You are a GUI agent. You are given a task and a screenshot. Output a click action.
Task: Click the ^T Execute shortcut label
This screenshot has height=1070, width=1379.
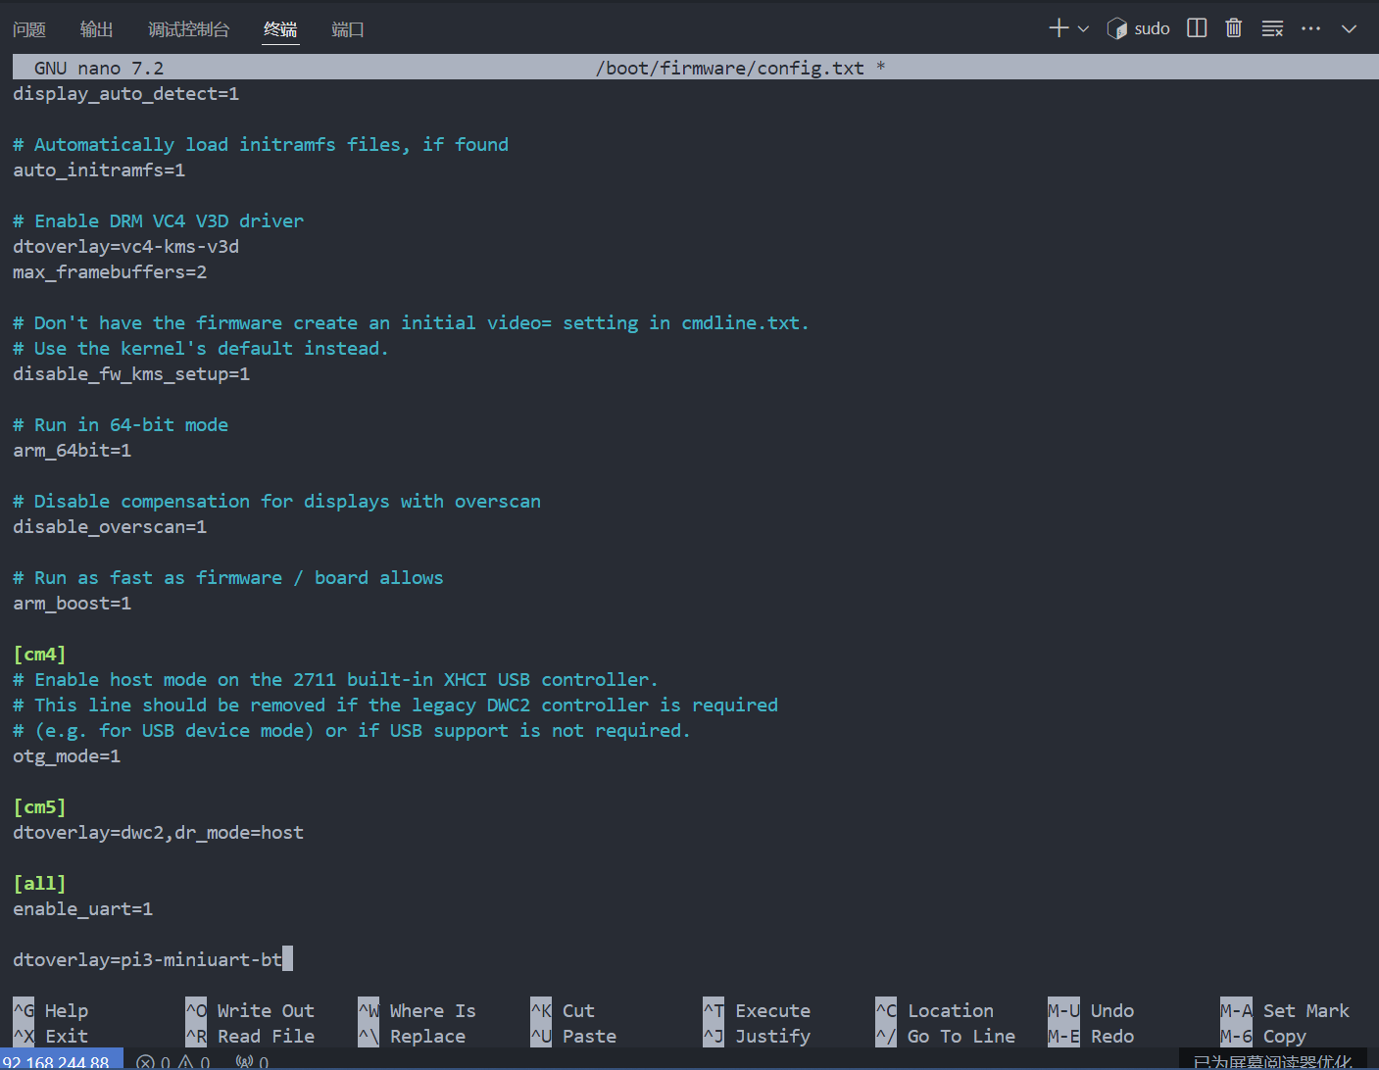click(757, 1010)
